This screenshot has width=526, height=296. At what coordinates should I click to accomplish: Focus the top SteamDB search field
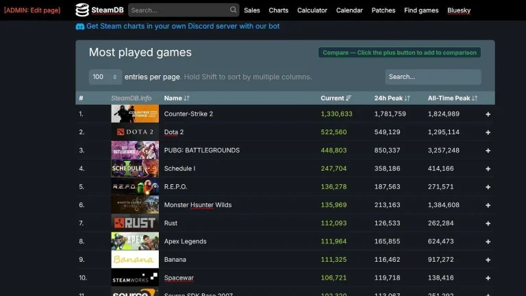click(x=184, y=10)
